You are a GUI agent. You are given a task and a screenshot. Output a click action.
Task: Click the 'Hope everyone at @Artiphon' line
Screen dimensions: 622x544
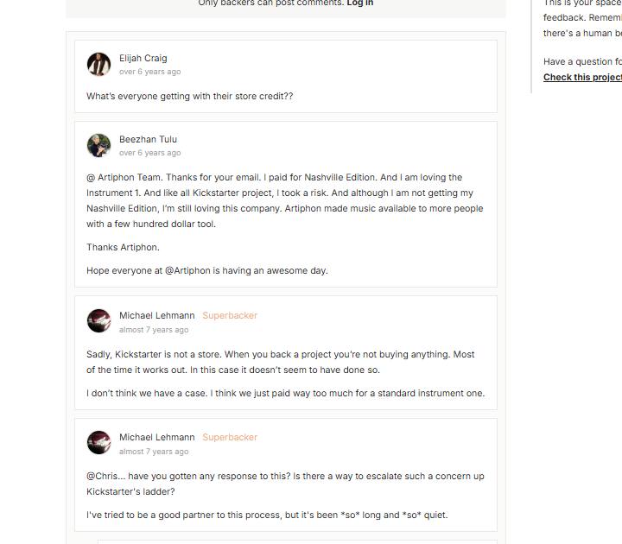[x=207, y=270]
